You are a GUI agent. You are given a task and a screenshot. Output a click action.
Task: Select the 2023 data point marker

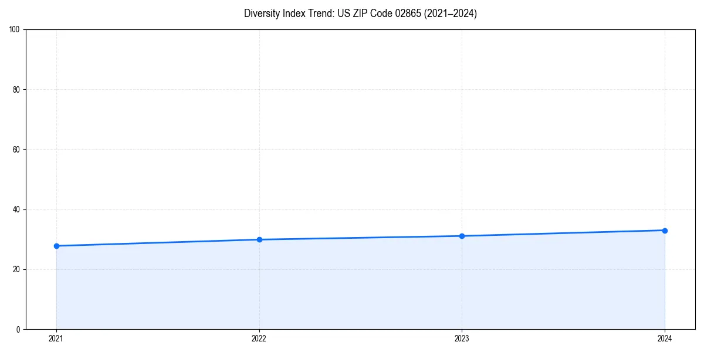[x=462, y=235]
